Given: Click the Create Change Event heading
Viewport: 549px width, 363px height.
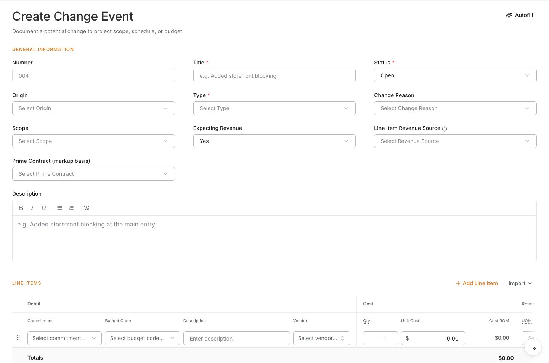Looking at the screenshot, I should tap(73, 16).
